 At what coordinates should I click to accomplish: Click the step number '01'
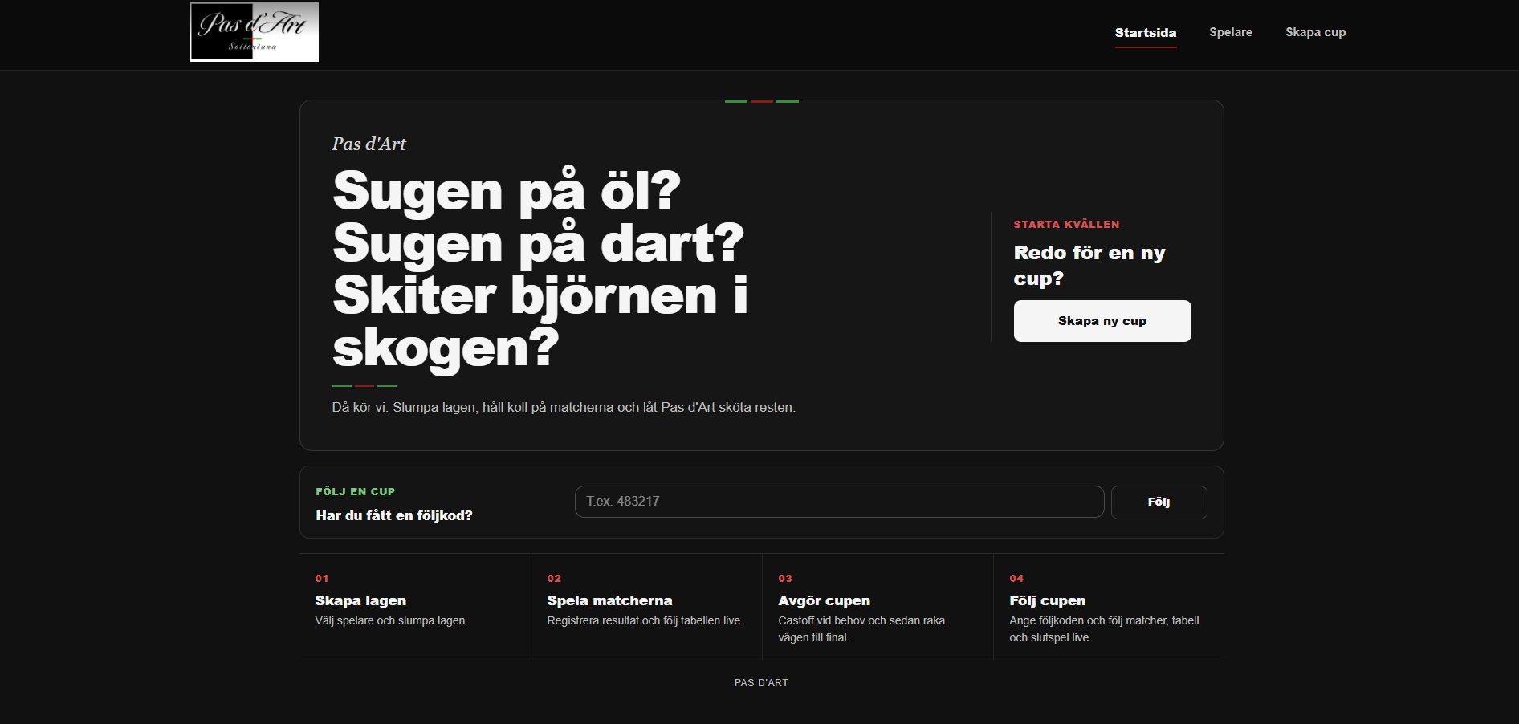(321, 578)
